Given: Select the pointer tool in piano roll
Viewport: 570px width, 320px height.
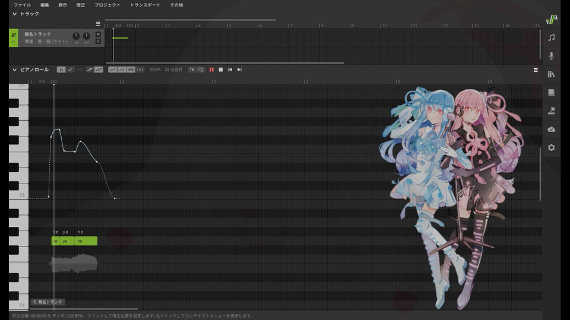Looking at the screenshot, I should [x=61, y=70].
